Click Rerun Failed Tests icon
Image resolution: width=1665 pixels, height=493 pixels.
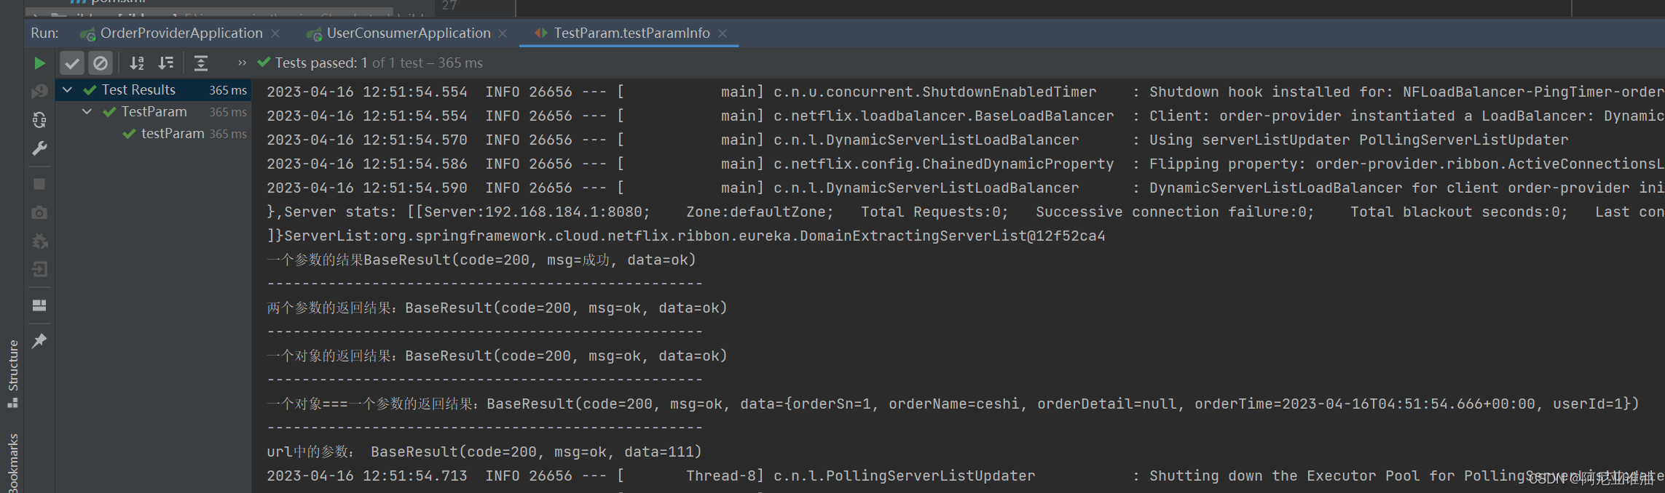tap(39, 91)
